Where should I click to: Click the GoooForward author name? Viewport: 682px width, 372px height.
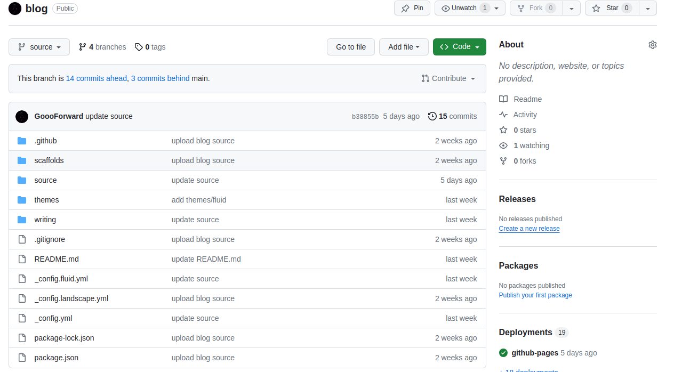tap(59, 116)
